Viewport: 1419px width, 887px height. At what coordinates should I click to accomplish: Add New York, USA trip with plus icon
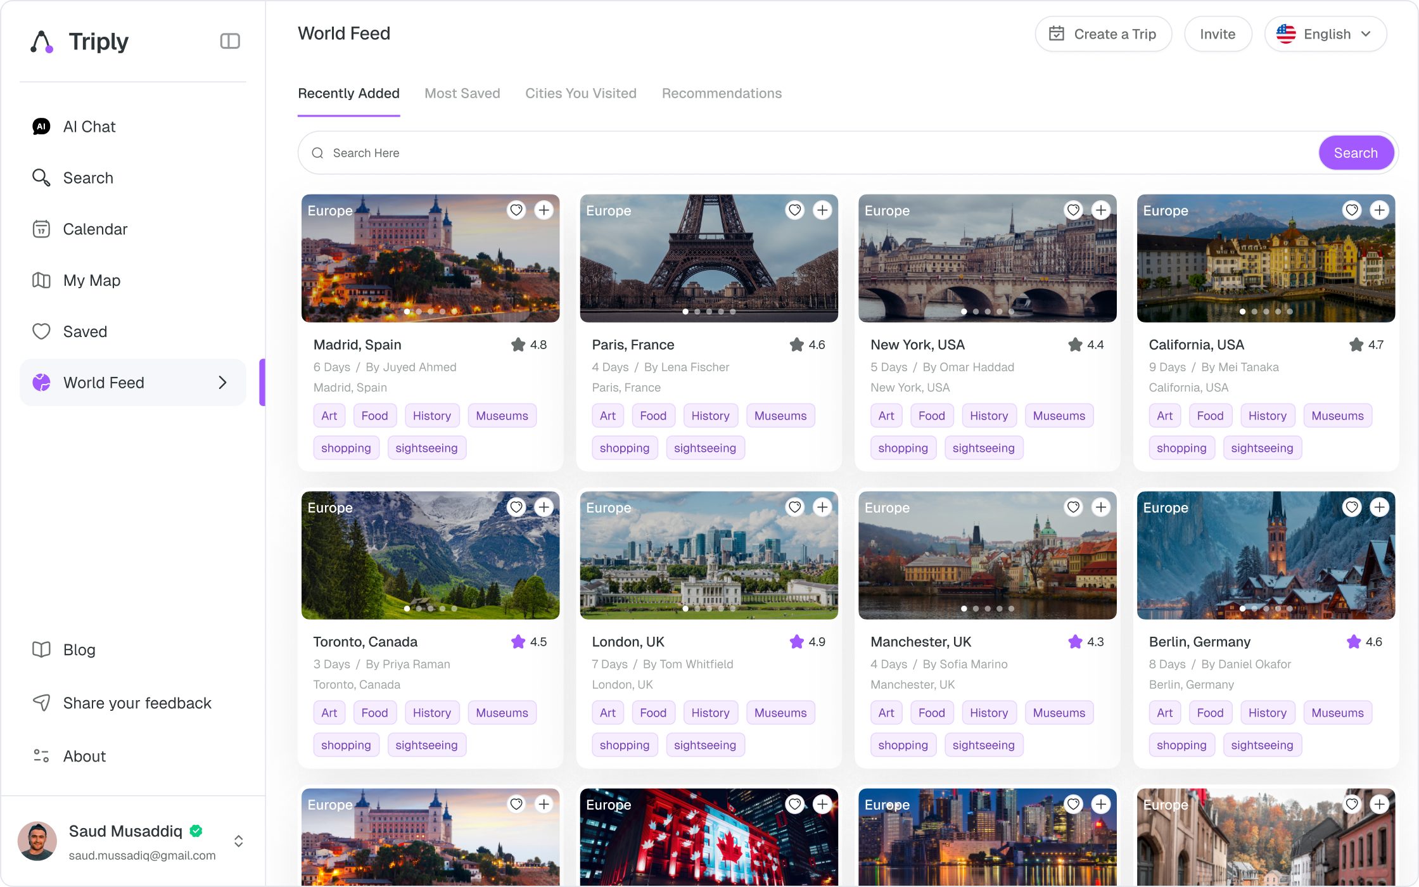[x=1101, y=210]
